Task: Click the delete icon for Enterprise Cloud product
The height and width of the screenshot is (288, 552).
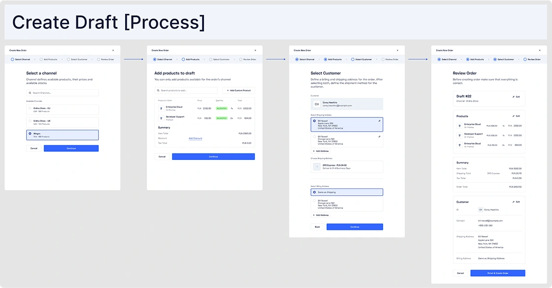Action: click(x=161, y=108)
